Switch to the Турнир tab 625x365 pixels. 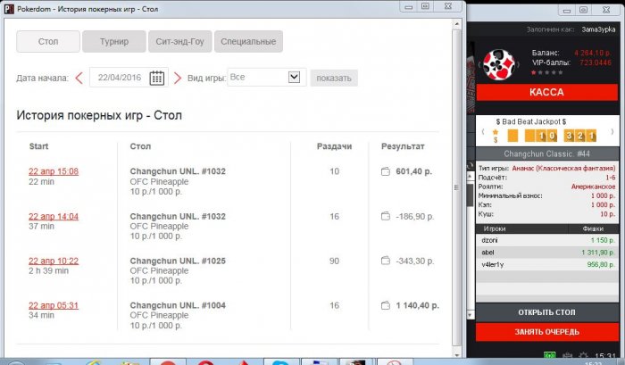click(x=114, y=41)
